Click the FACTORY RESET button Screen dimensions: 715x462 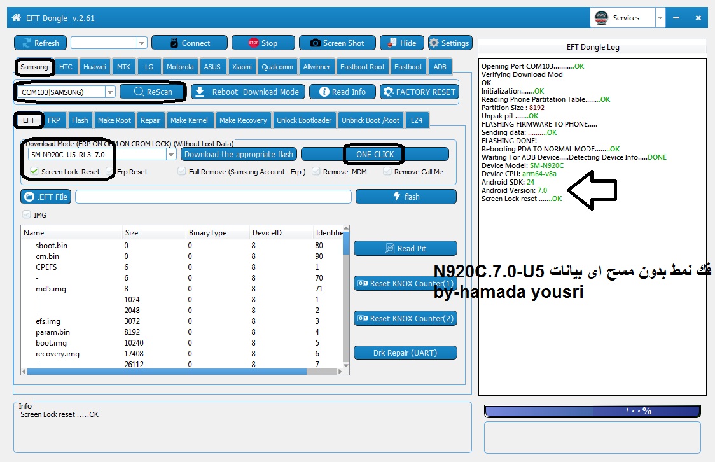419,92
